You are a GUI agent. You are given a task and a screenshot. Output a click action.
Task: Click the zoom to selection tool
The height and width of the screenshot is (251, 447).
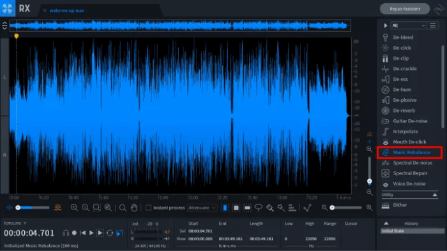click(96, 208)
